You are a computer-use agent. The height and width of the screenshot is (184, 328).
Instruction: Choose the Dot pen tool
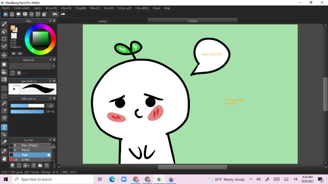pyautogui.click(x=4, y=46)
